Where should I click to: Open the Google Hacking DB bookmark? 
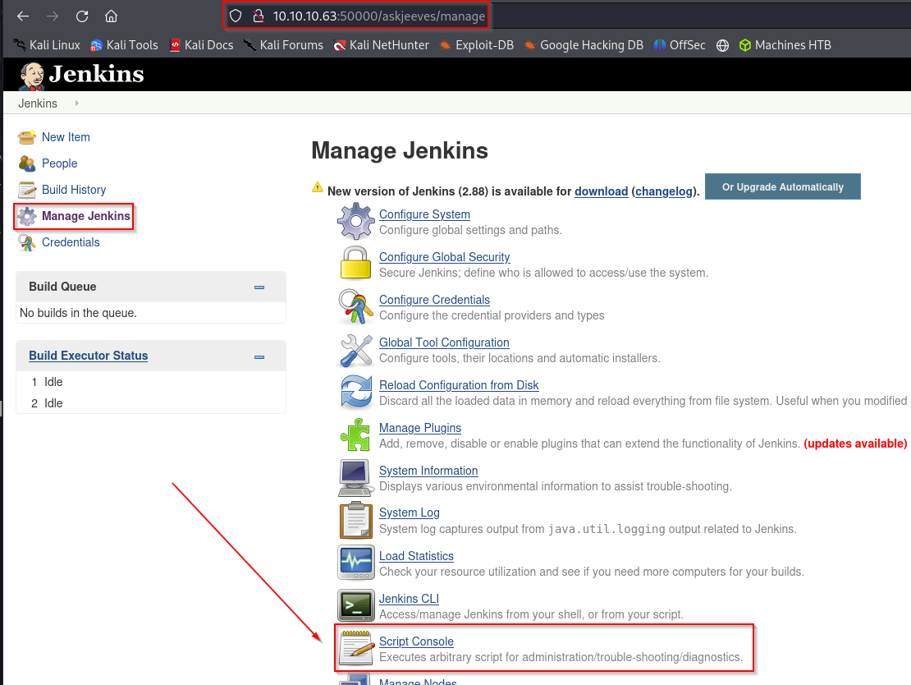(584, 45)
